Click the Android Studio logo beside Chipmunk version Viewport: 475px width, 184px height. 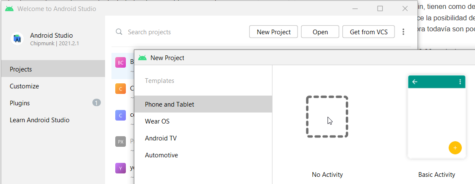click(17, 39)
